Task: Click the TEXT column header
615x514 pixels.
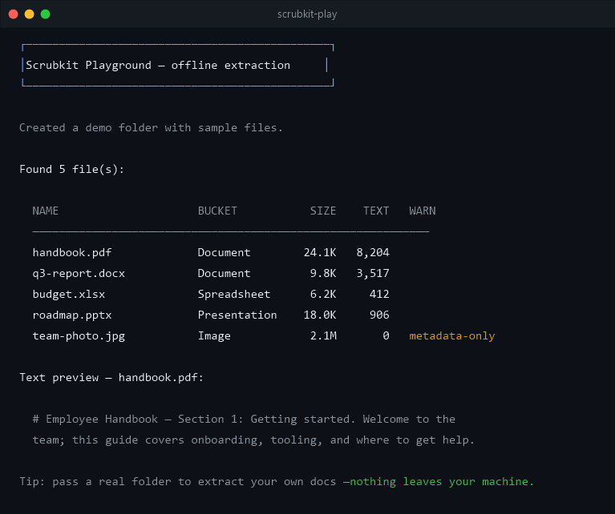Action: [376, 211]
